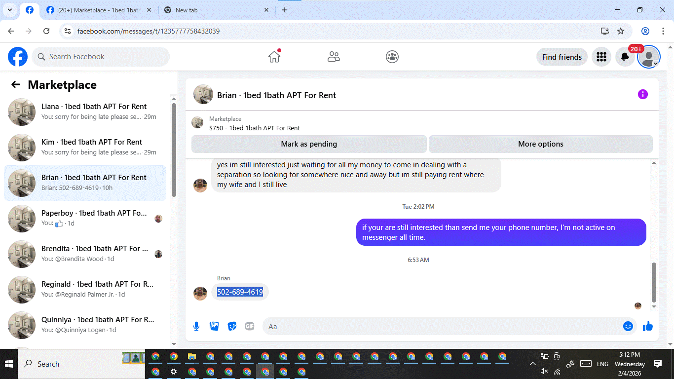The image size is (674, 379).
Task: Switch to the Marketplace browser tab
Action: point(100,10)
